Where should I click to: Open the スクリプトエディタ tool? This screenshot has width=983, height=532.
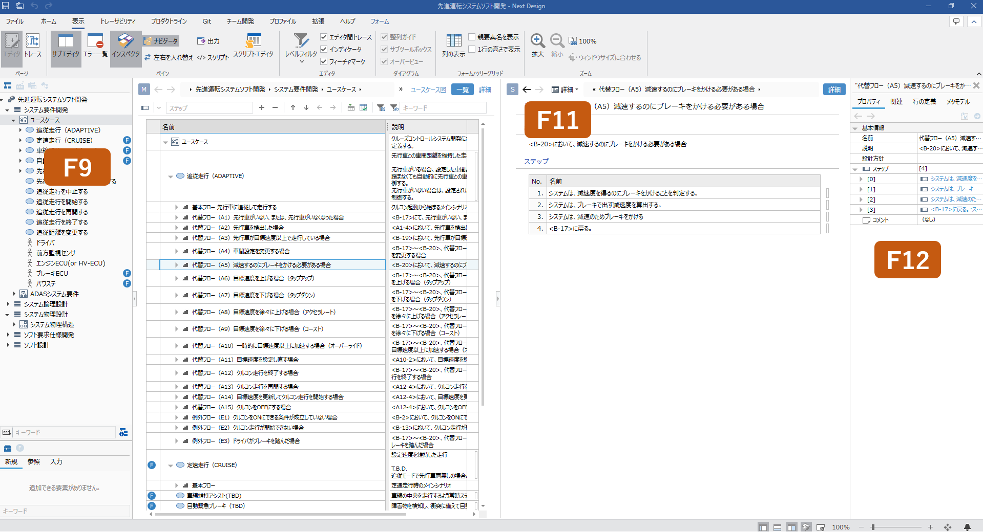point(253,46)
